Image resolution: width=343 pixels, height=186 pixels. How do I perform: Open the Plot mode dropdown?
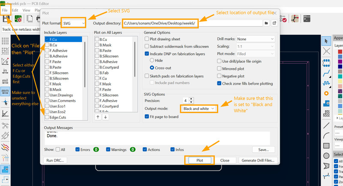(256, 54)
